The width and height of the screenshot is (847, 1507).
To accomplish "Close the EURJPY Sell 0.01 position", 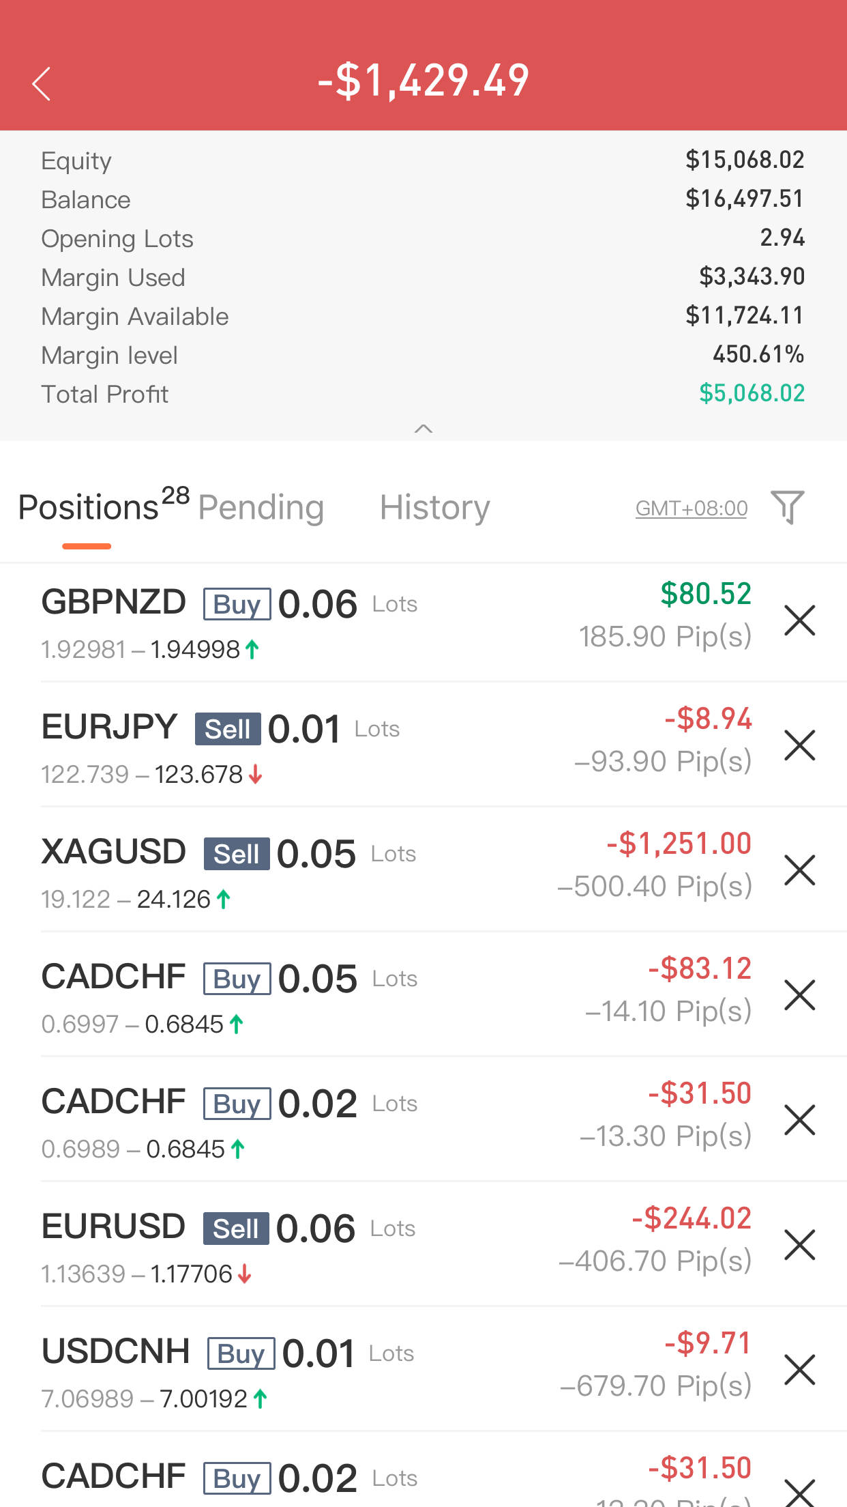I will tap(799, 745).
